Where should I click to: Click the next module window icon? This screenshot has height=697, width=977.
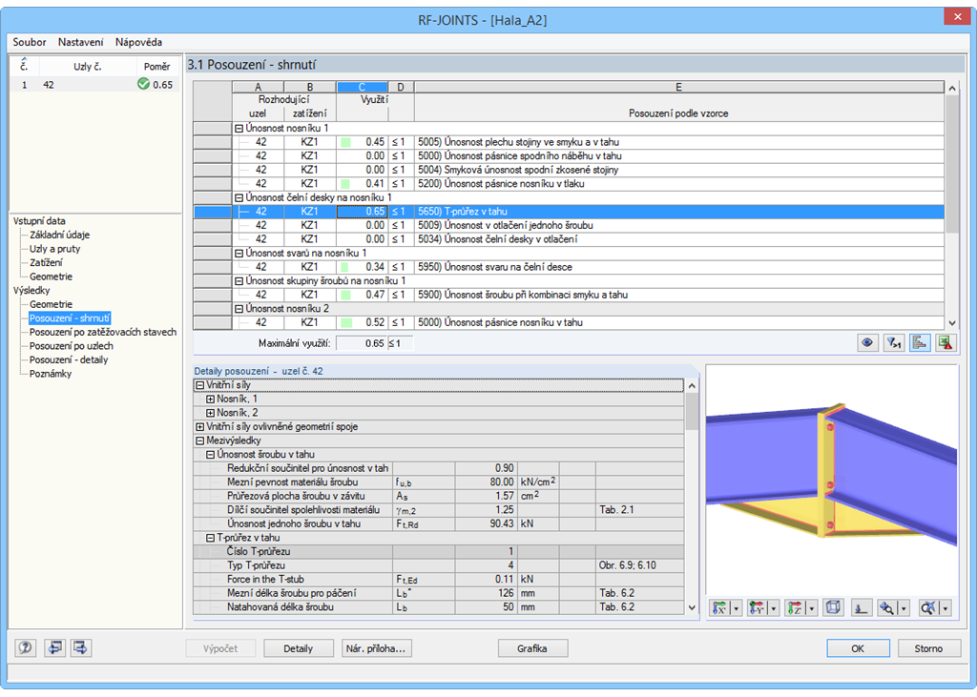coord(80,647)
